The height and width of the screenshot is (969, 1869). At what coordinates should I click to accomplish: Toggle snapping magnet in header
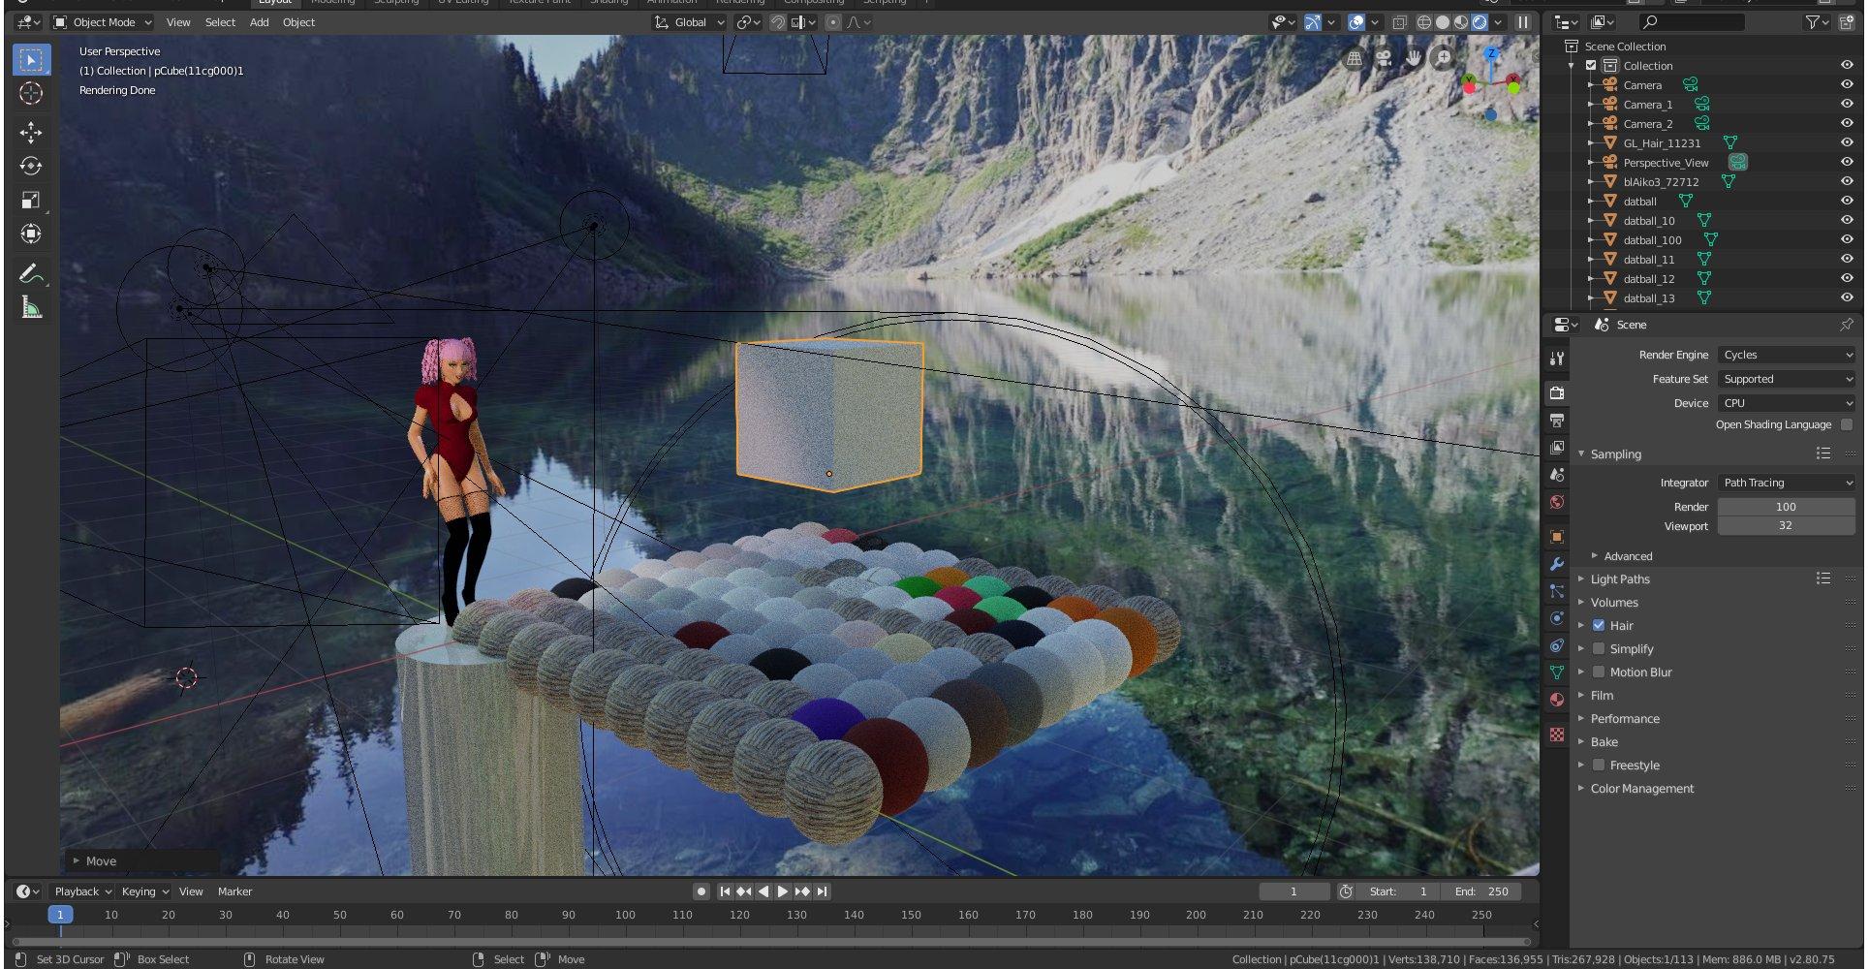tap(778, 22)
